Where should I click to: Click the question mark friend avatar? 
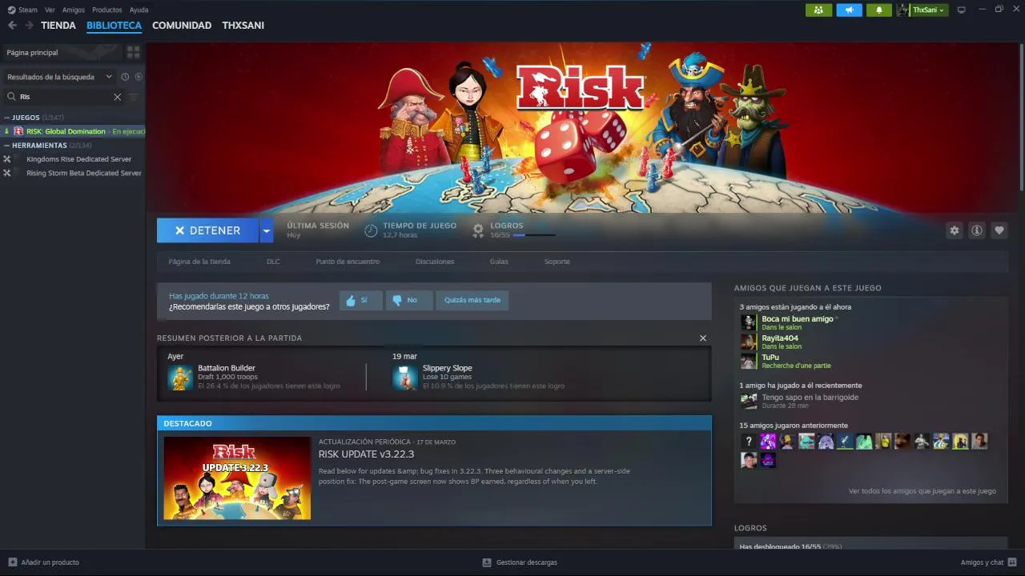pos(749,441)
